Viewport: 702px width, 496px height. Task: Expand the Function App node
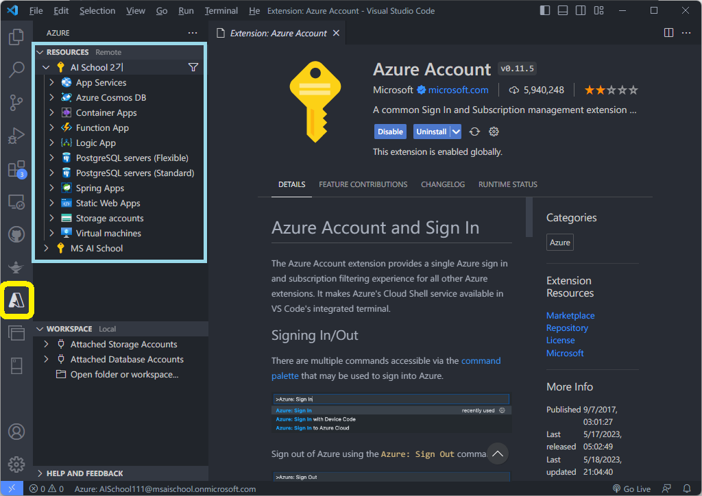click(51, 127)
